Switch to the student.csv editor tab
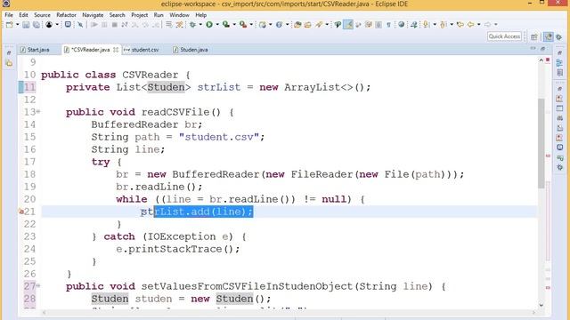This screenshot has width=570, height=320. [x=142, y=50]
